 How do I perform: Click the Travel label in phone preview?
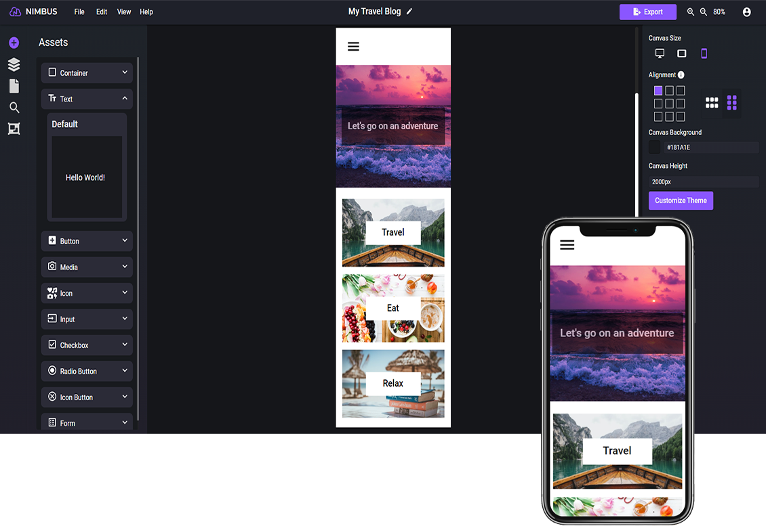point(617,451)
